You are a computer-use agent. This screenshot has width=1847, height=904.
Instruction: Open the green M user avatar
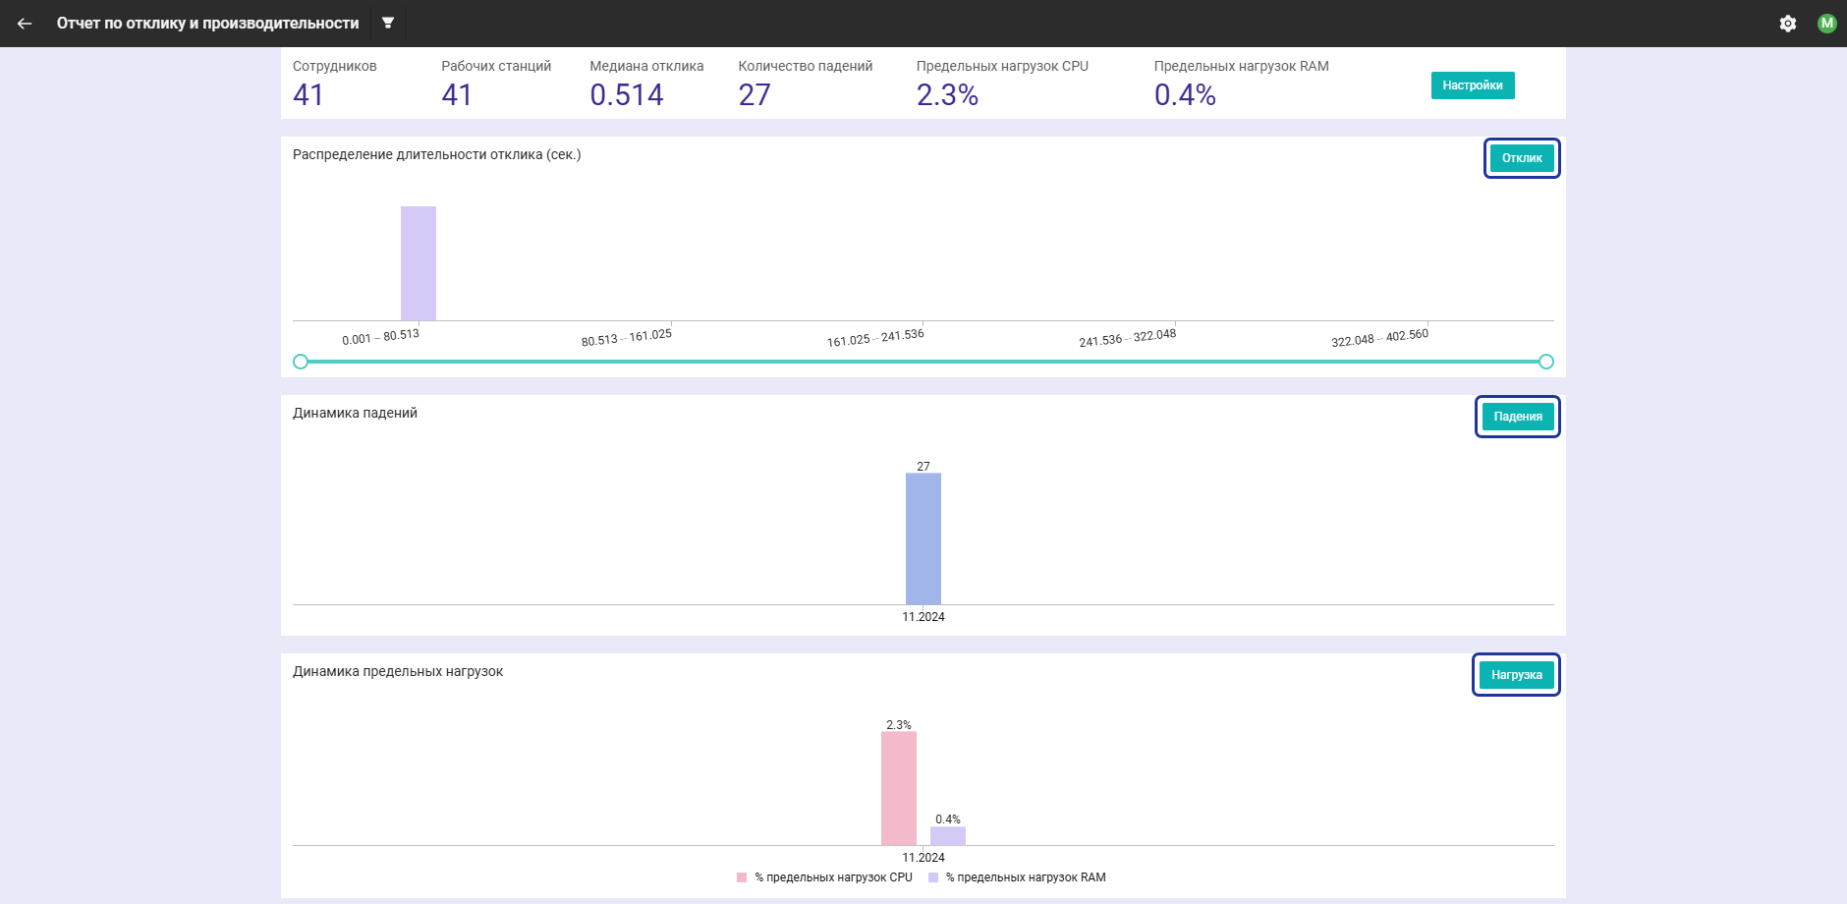[1827, 24]
